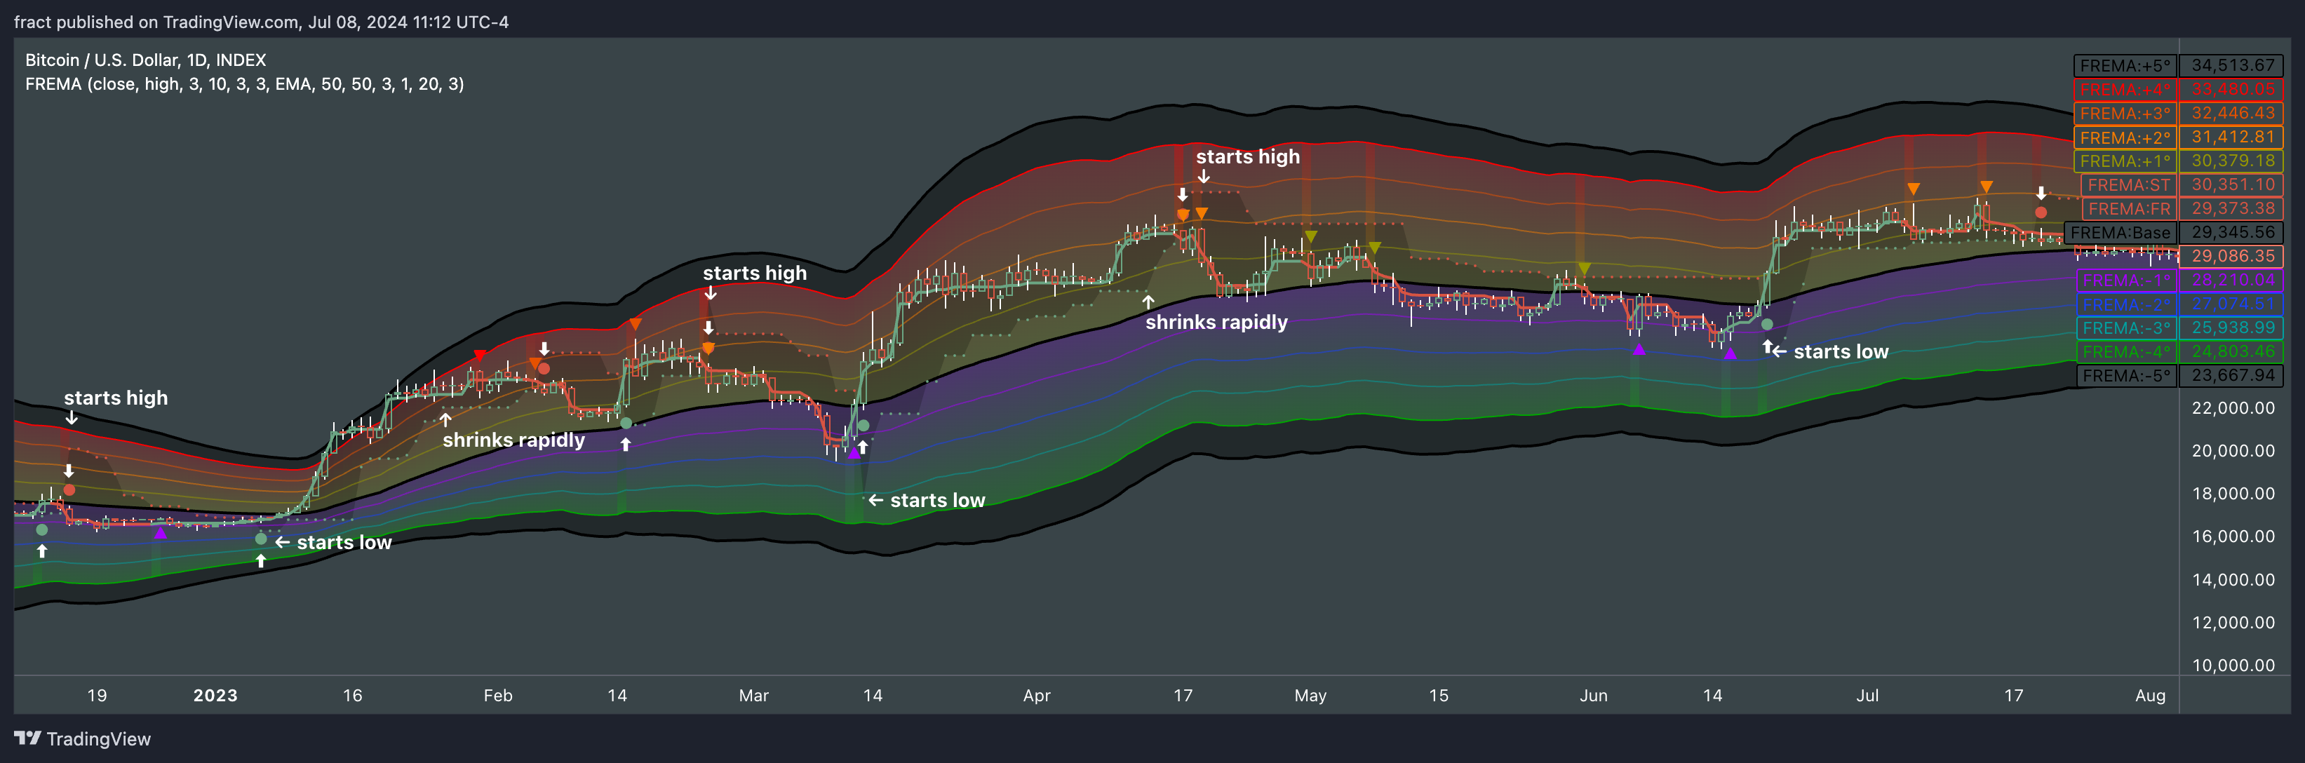Screen dimensions: 2305x763
Task: Select the 'FREMA:-5°' label
Action: [2126, 376]
